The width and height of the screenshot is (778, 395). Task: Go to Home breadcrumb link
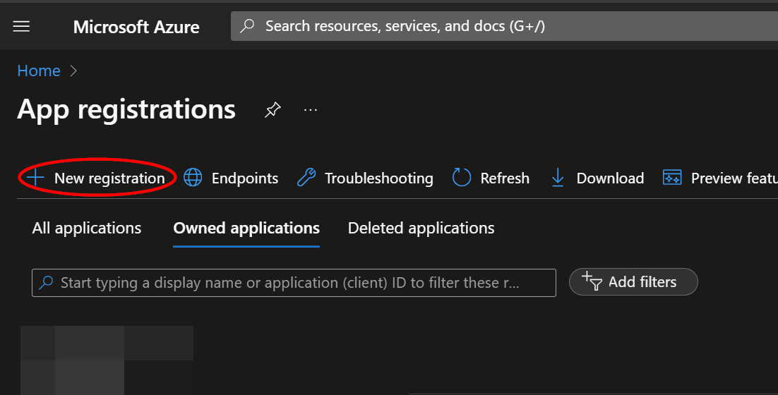click(39, 71)
